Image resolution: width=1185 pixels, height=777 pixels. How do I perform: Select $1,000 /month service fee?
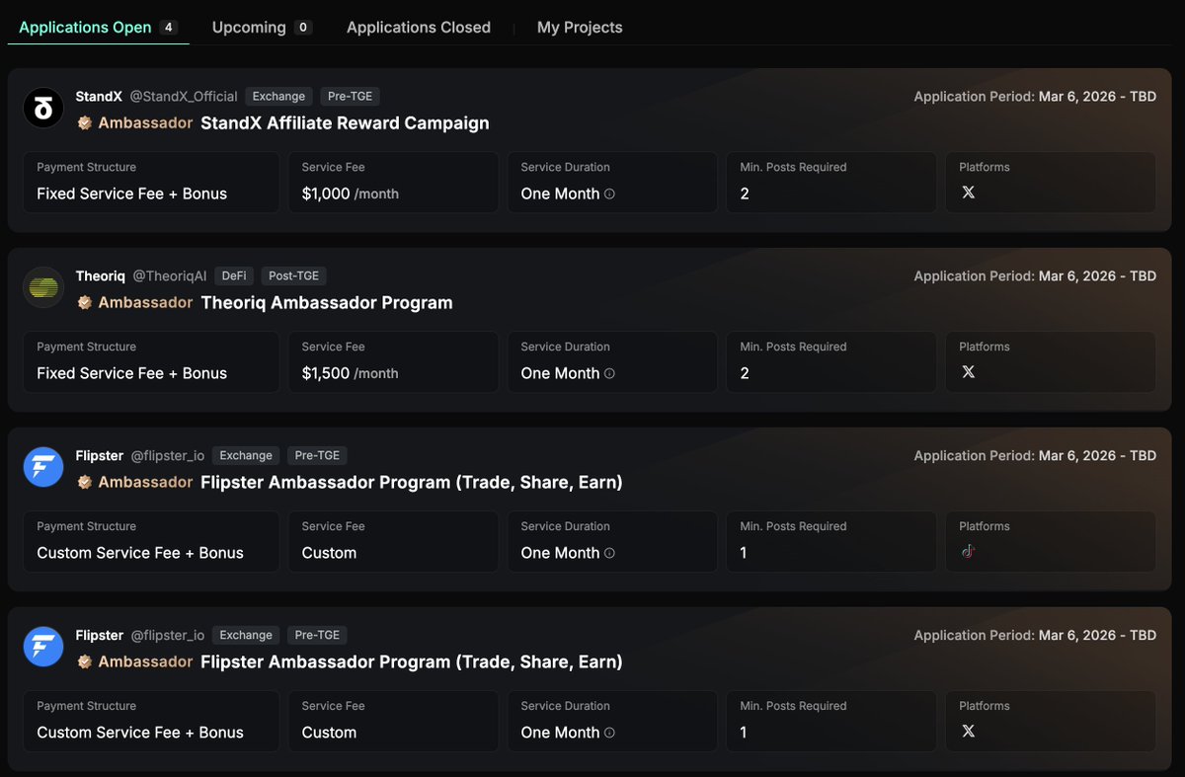351,194
